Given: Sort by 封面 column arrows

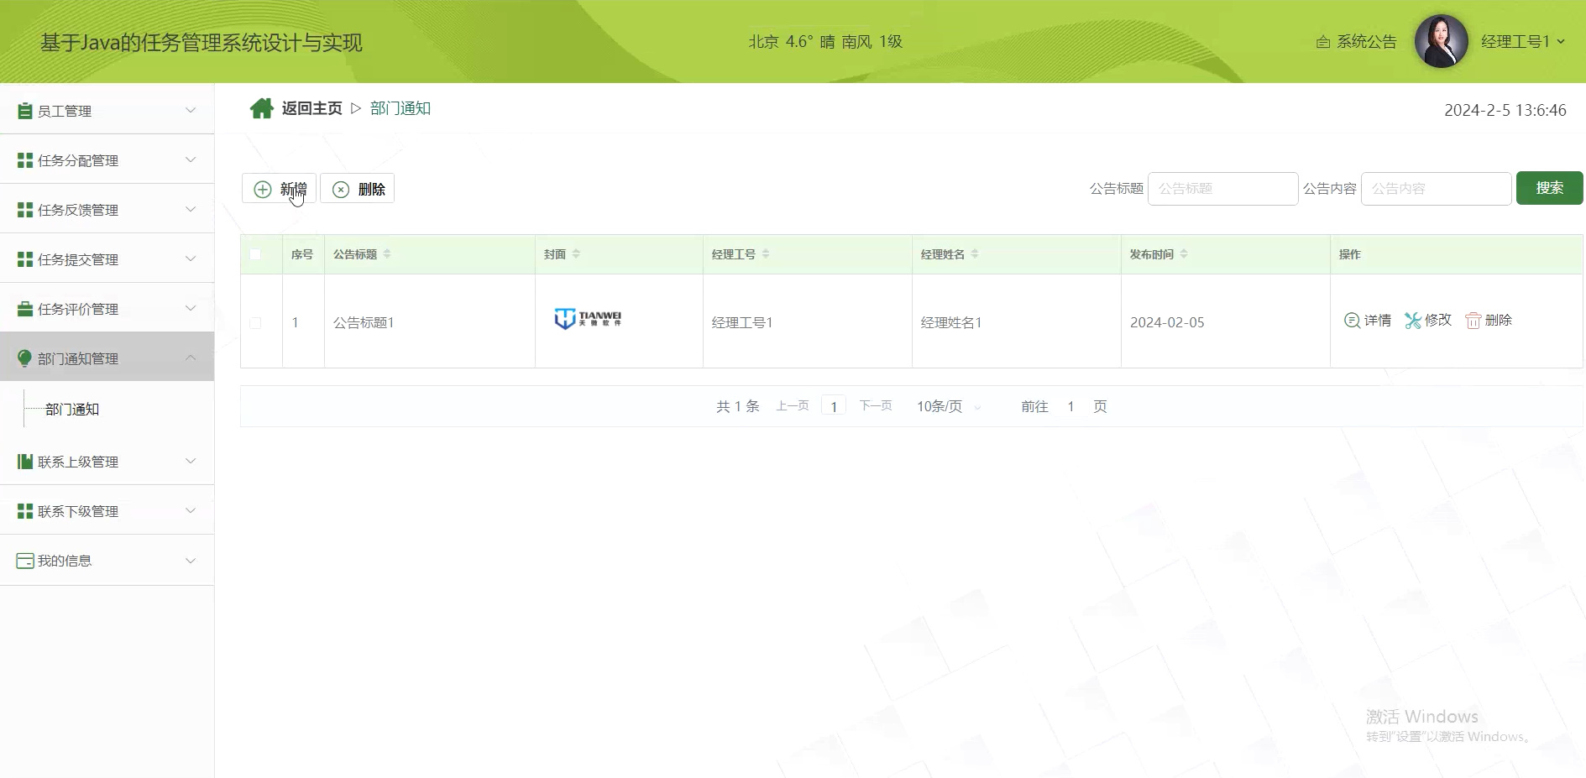Looking at the screenshot, I should pos(576,254).
